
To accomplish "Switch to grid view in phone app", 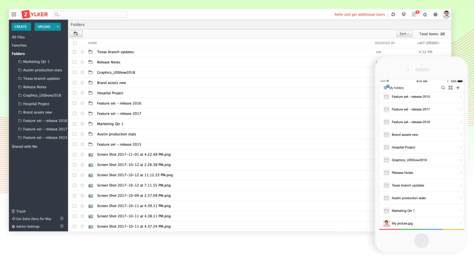I will coord(450,88).
